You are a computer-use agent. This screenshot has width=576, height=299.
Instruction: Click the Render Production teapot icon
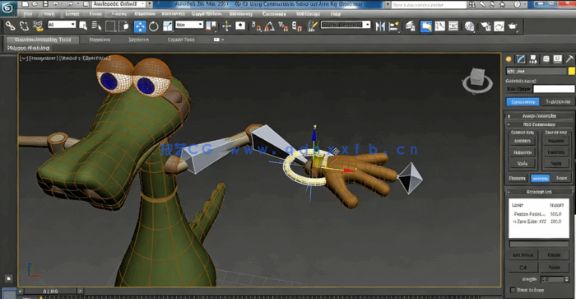513,26
